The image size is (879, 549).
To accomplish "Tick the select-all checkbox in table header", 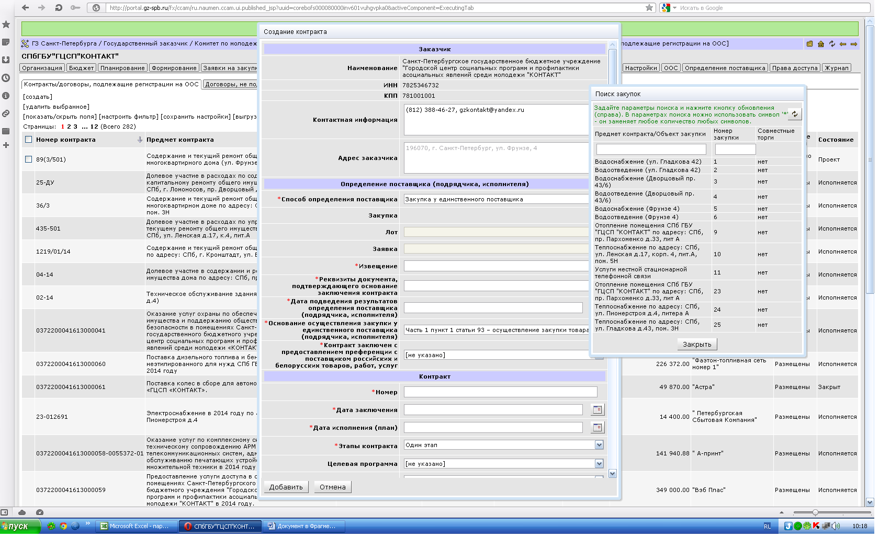I will pos(29,140).
